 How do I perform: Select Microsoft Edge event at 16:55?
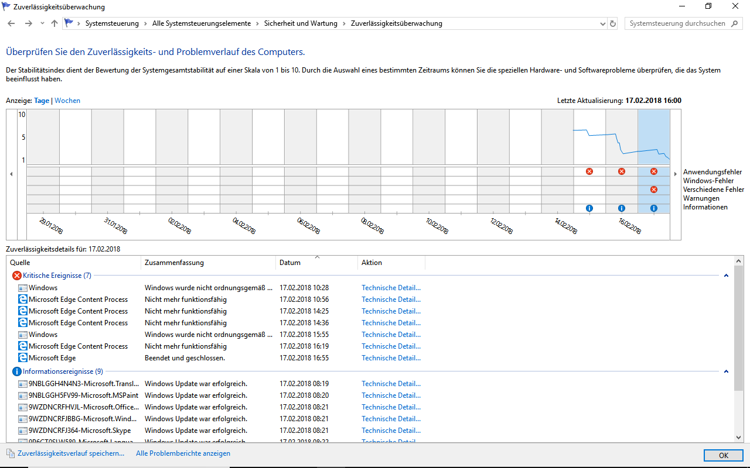coord(370,358)
